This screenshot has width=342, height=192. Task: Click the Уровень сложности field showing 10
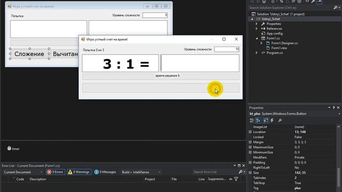tap(227, 49)
